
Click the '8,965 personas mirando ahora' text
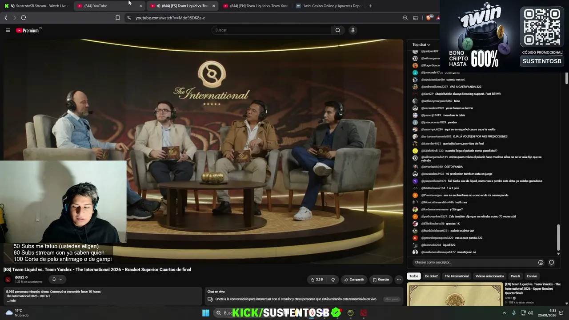(27, 292)
